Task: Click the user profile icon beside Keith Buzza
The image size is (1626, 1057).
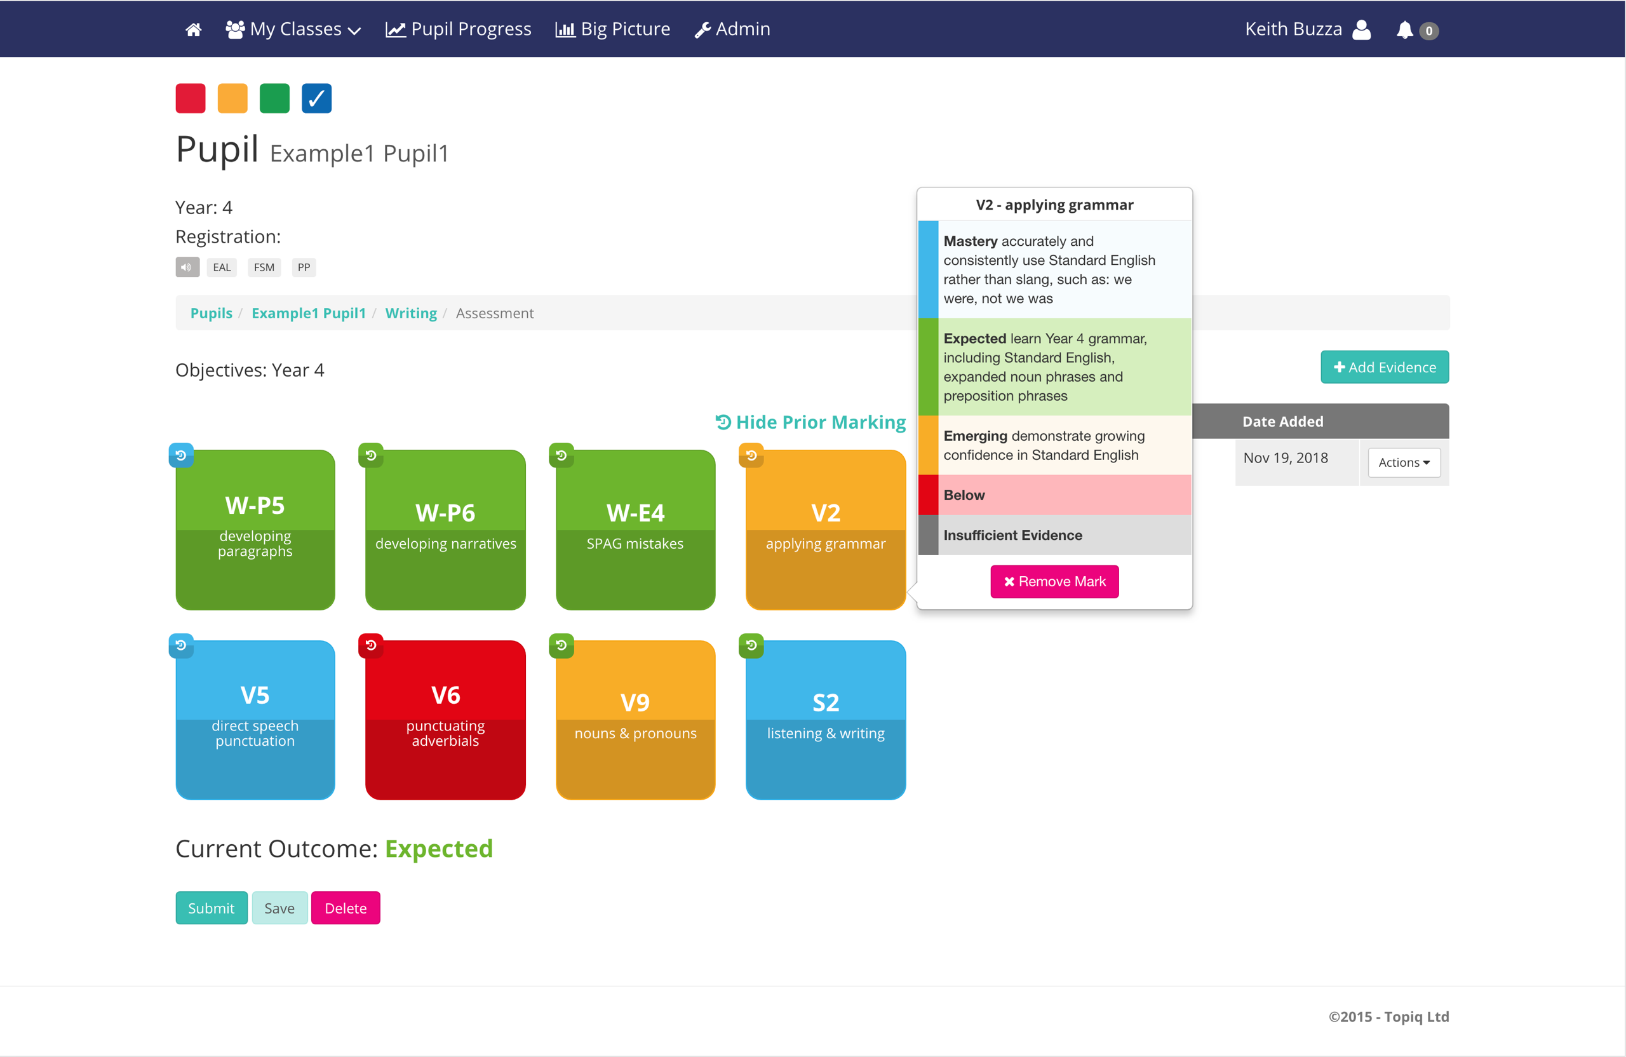Action: (x=1361, y=29)
